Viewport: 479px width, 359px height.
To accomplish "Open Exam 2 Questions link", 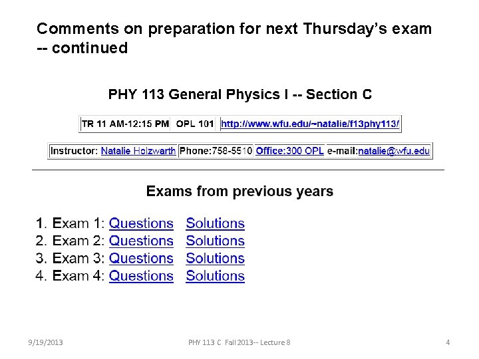I will (x=141, y=241).
